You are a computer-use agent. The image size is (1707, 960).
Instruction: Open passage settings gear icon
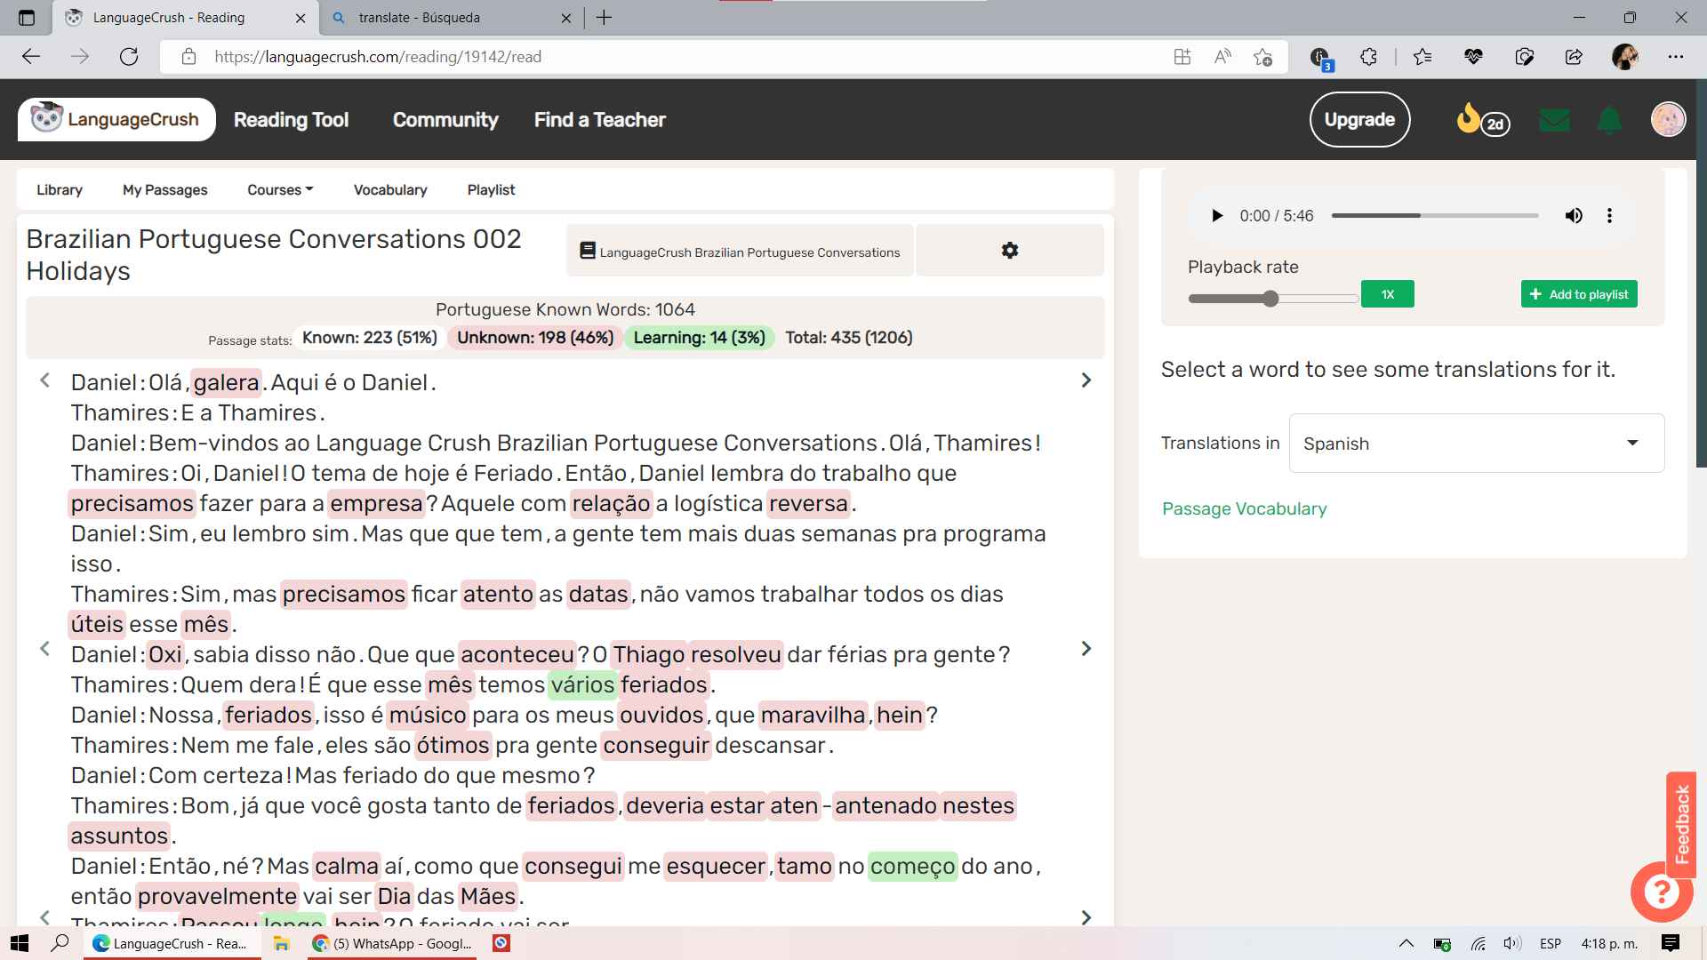click(1009, 251)
